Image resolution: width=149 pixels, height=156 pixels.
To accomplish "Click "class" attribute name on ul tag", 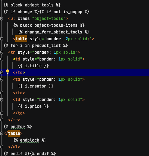I will (24, 19).
